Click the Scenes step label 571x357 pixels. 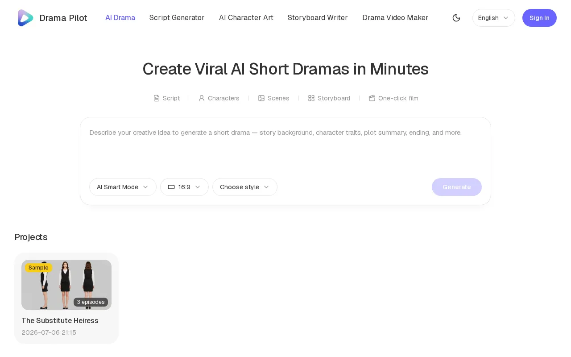click(278, 98)
